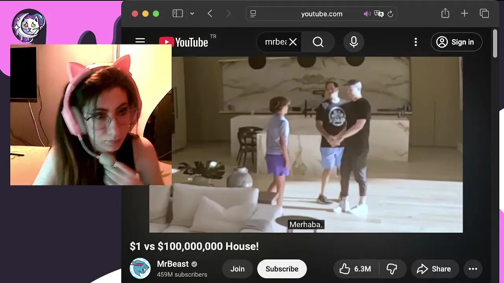
Task: Go back with the Safari back arrow
Action: [210, 14]
